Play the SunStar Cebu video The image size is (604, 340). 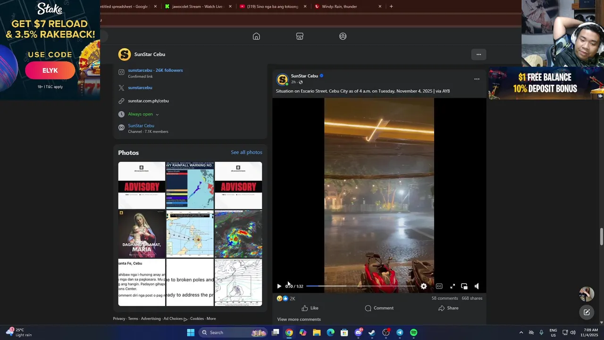279,286
